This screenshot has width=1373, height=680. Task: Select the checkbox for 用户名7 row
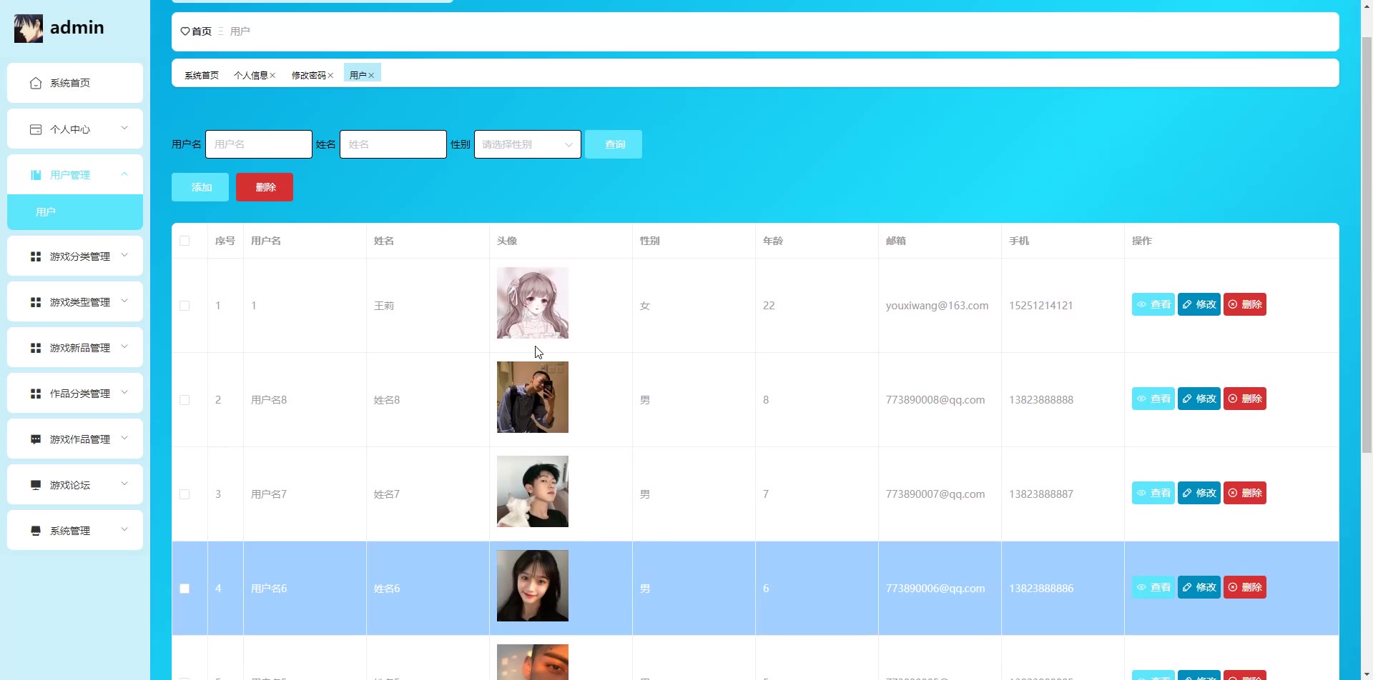[184, 494]
